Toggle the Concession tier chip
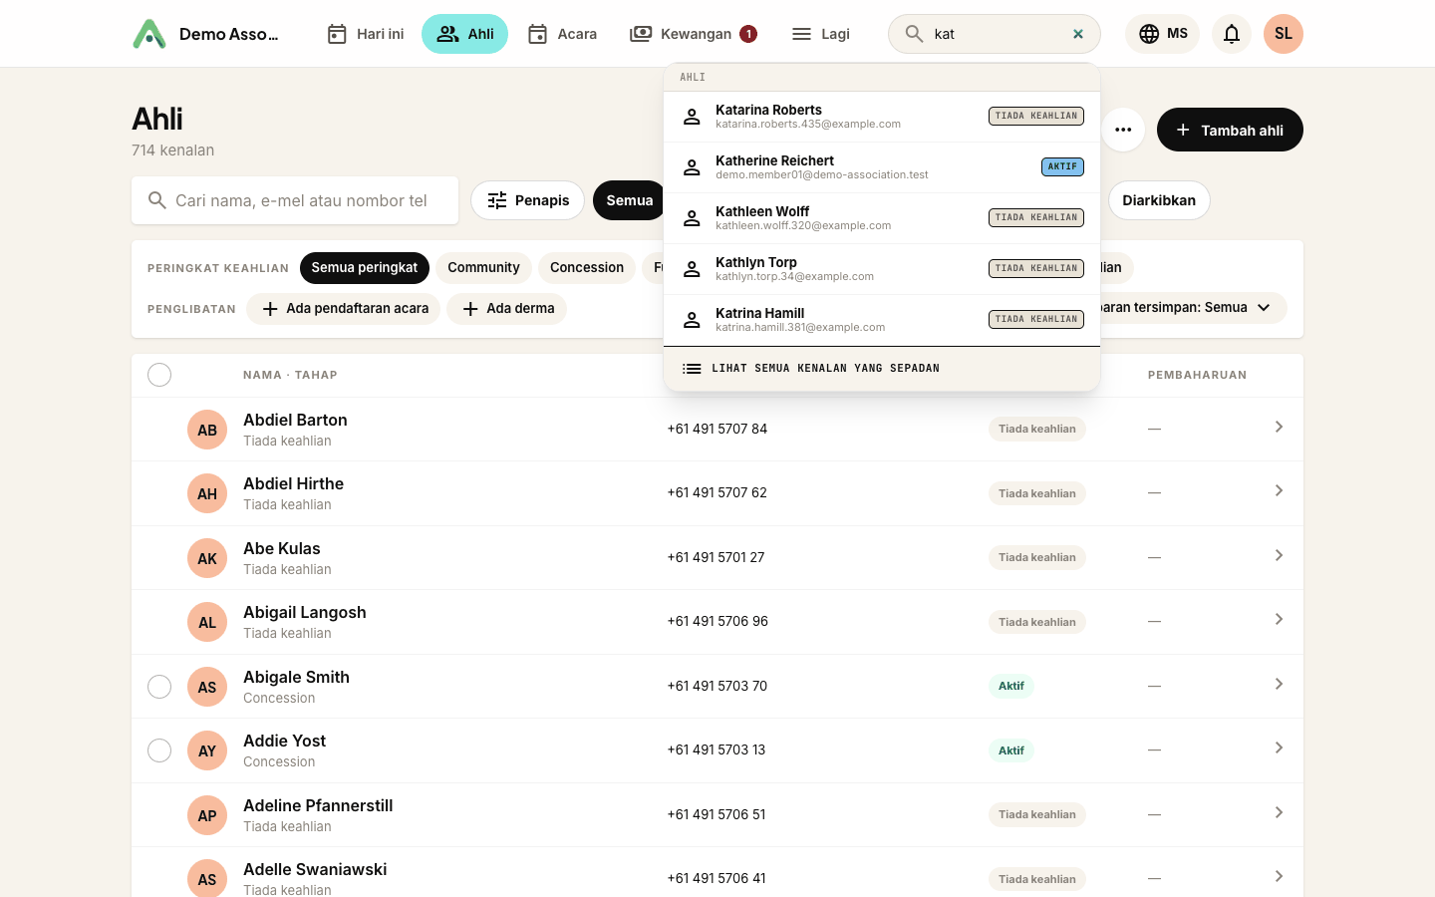The image size is (1435, 897). coord(587,268)
